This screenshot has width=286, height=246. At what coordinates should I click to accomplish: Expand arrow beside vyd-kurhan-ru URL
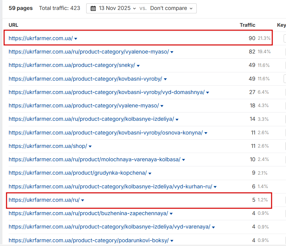[215, 187]
